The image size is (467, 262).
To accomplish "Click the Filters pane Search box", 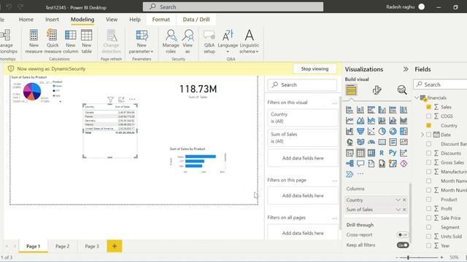I will 302,85.
